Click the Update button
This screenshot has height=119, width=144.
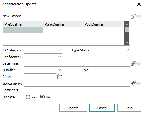click(73, 108)
